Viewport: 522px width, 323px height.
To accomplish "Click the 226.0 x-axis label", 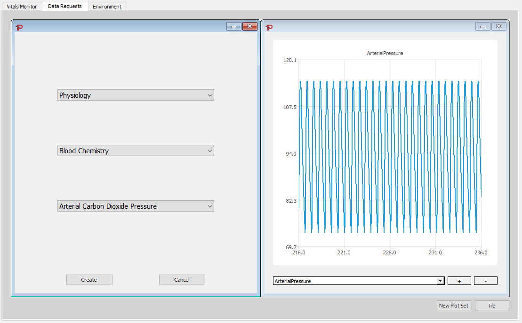I will click(x=390, y=252).
